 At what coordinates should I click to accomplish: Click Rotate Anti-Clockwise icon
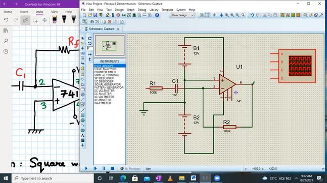point(90,43)
